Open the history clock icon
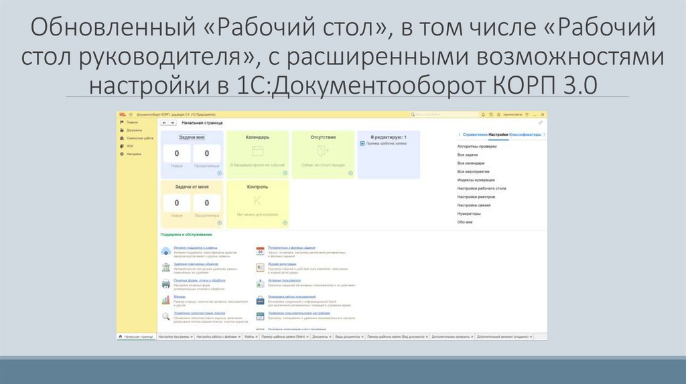The height and width of the screenshot is (384, 686). click(491, 114)
